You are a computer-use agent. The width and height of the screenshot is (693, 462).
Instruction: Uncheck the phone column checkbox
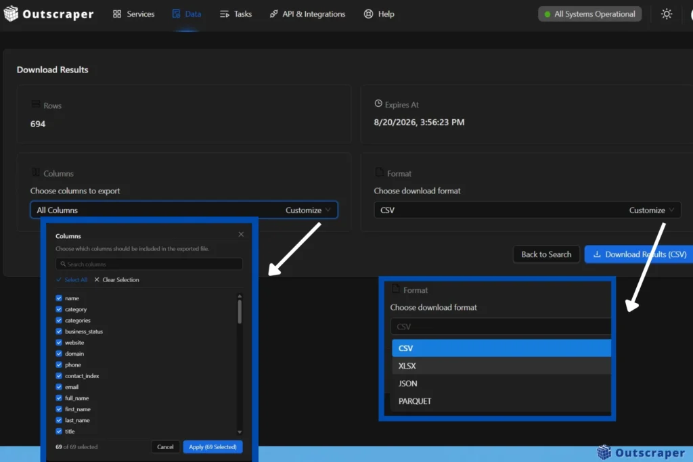pos(59,365)
